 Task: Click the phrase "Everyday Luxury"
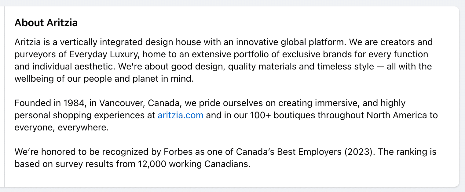[104, 54]
